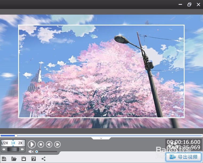Click the jog shuttle wheel

click(x=13, y=149)
